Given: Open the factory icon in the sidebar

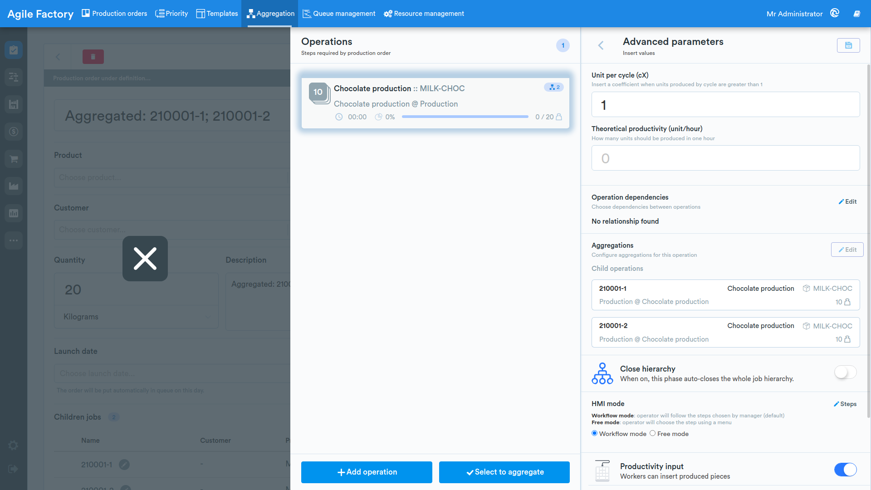Looking at the screenshot, I should 14,186.
